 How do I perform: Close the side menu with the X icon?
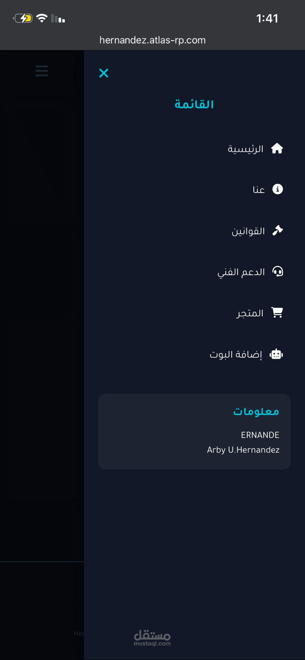click(104, 73)
